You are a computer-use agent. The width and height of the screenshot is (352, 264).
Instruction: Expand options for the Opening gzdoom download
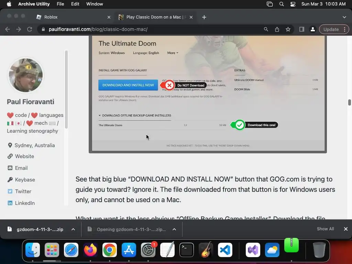click(174, 229)
